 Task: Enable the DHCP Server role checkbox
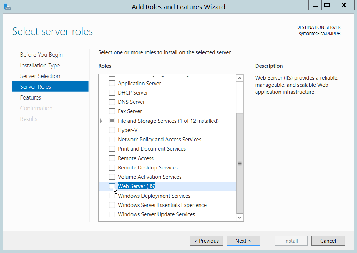(x=112, y=93)
